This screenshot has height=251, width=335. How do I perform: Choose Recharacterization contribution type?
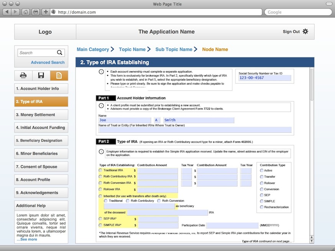click(x=261, y=207)
